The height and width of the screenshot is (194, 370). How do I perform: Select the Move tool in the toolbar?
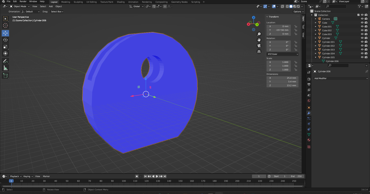point(5,33)
